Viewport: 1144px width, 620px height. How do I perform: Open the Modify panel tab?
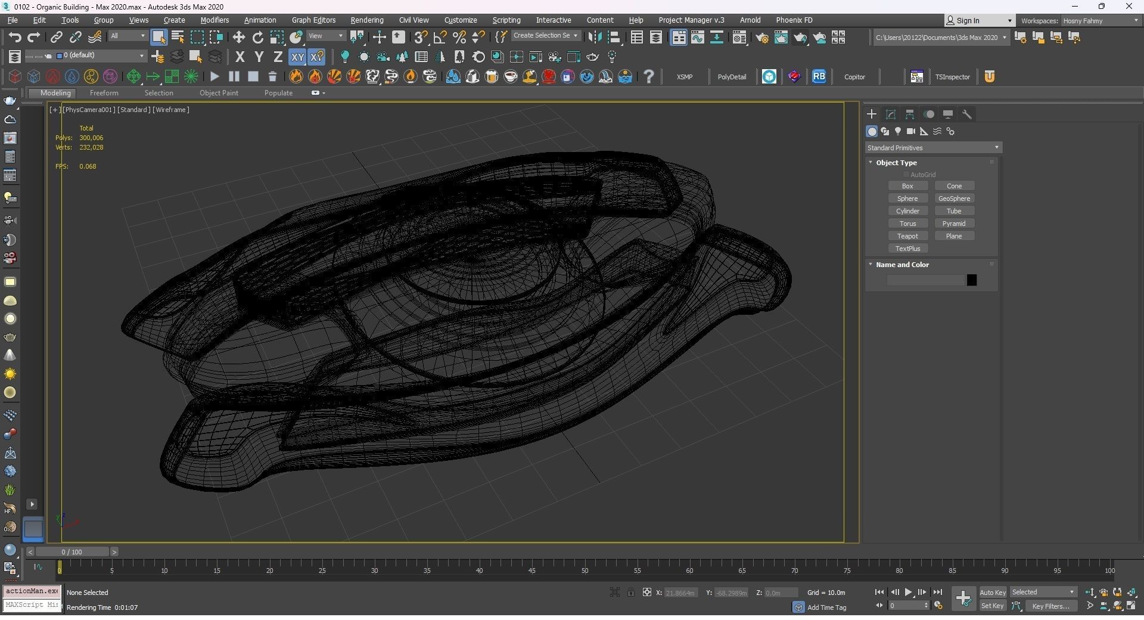[891, 114]
